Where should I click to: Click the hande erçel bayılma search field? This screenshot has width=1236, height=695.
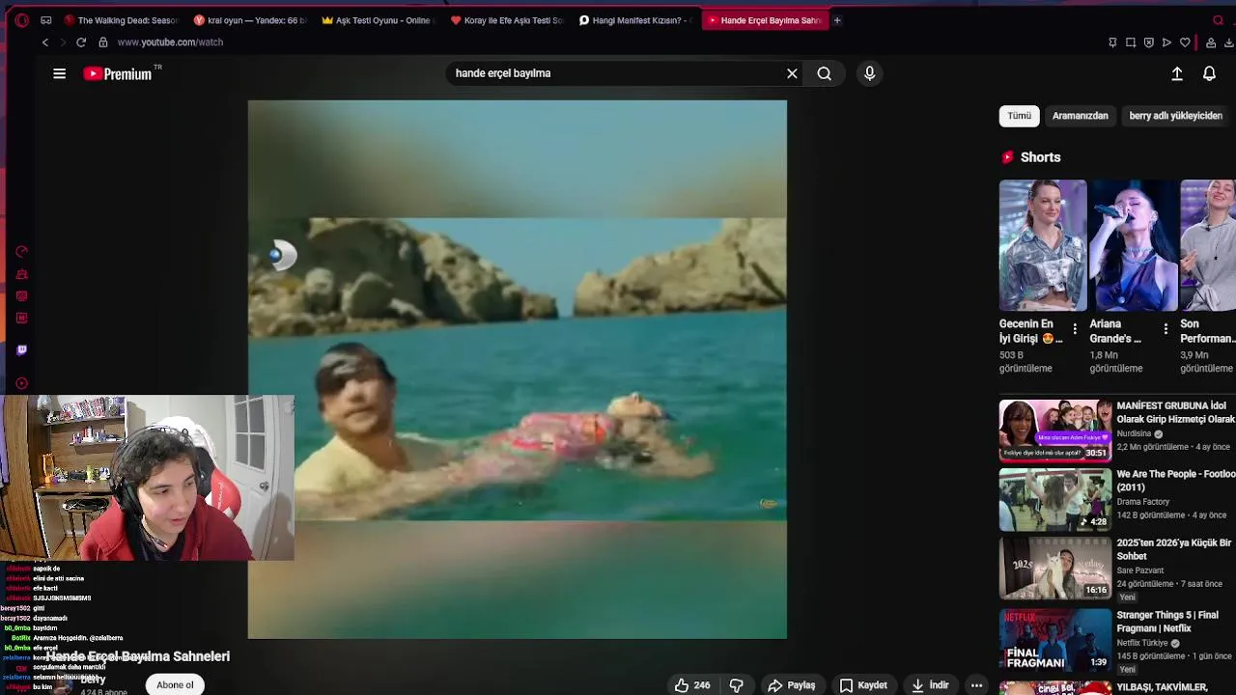tap(618, 73)
